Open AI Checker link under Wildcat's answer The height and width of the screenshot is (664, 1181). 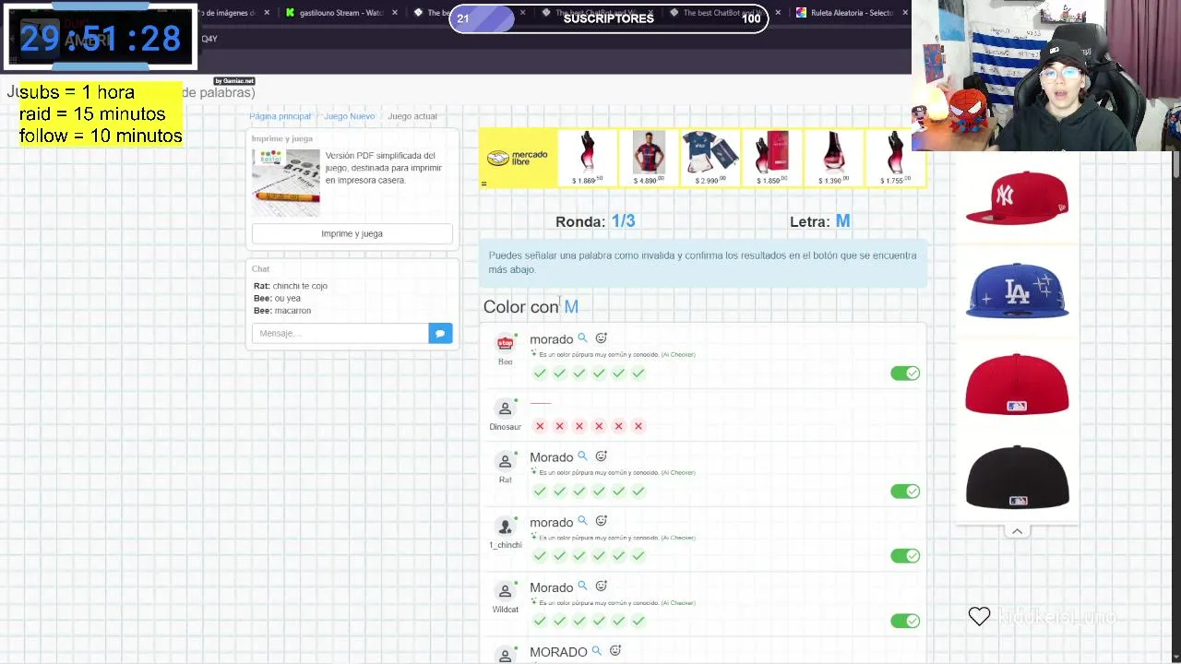(678, 603)
